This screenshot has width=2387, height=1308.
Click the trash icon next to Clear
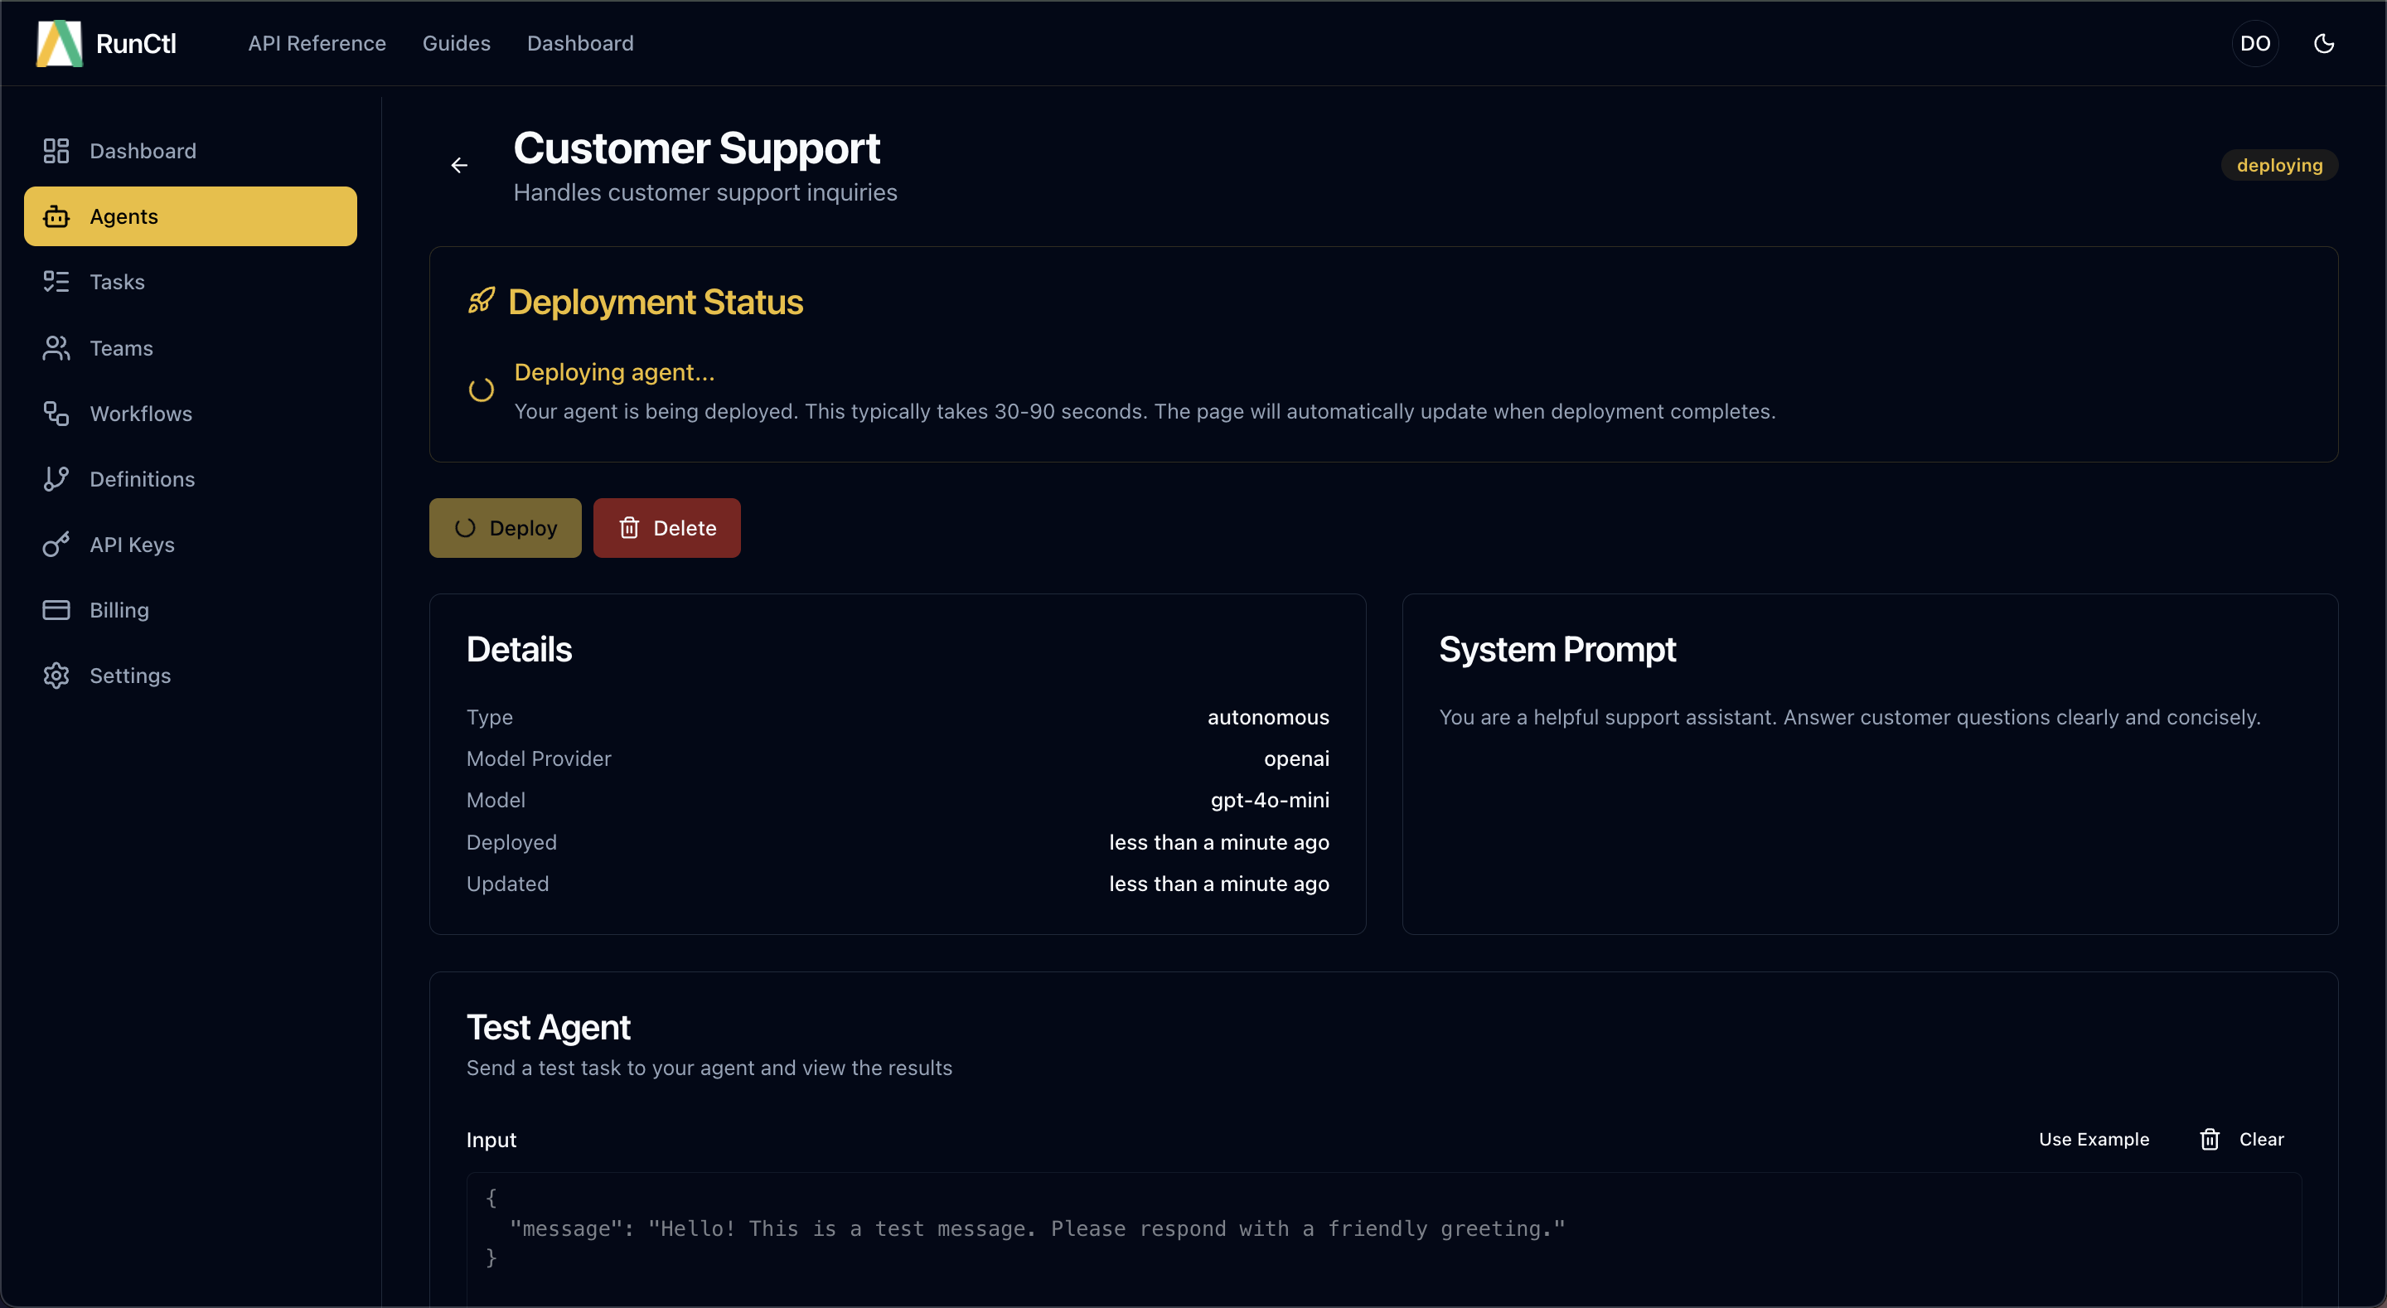(2209, 1139)
